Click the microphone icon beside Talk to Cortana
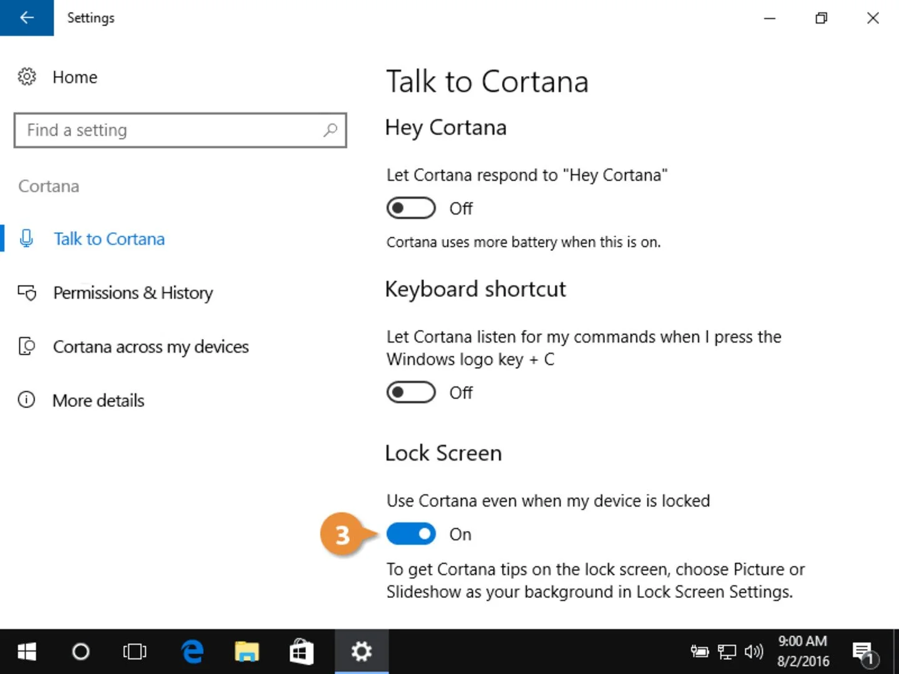Screen dimensions: 899x674 26,238
